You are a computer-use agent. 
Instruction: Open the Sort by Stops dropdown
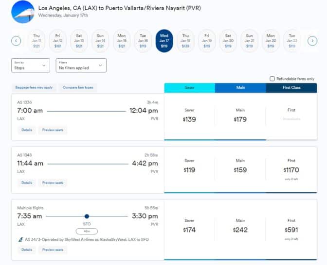31,66
